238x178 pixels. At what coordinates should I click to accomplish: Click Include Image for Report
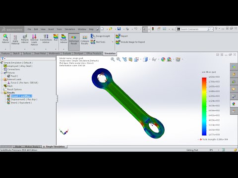[130, 42]
